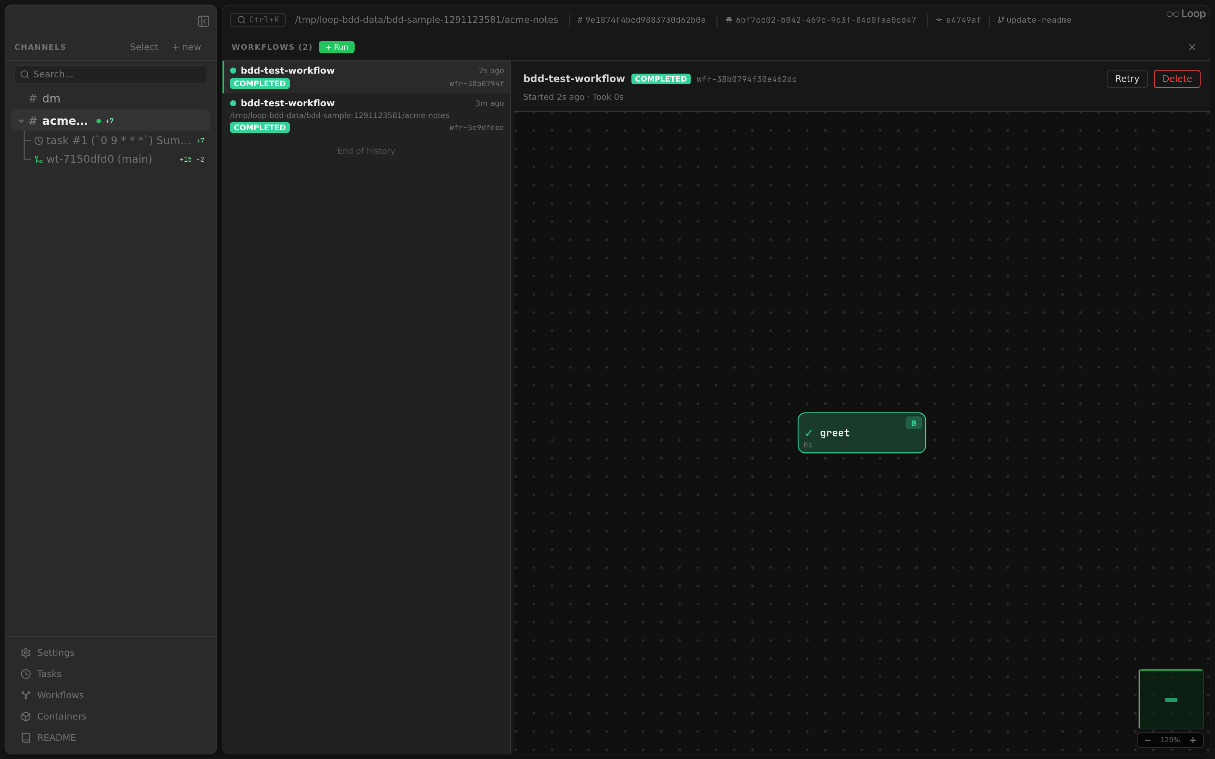Click the Containers box icon
The image size is (1215, 759).
(x=25, y=716)
